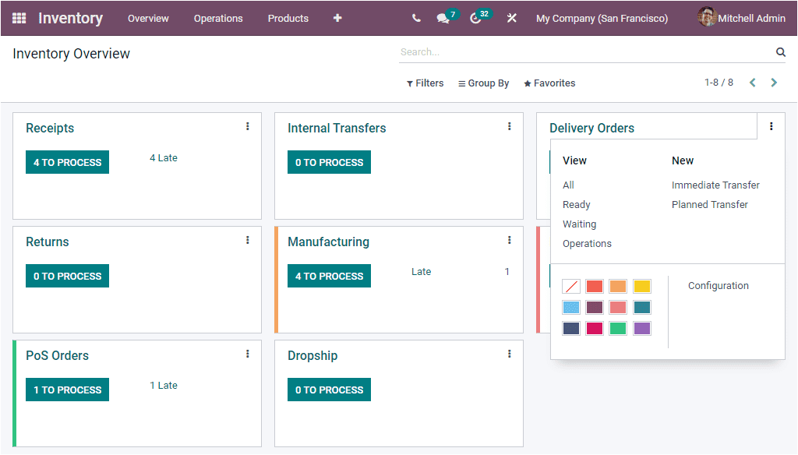Viewport: 798px width, 455px height.
Task: Open the kebab menu on the Returns card
Action: coord(247,239)
